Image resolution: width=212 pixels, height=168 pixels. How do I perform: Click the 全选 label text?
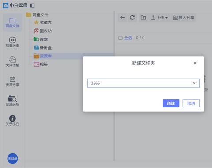128,38
